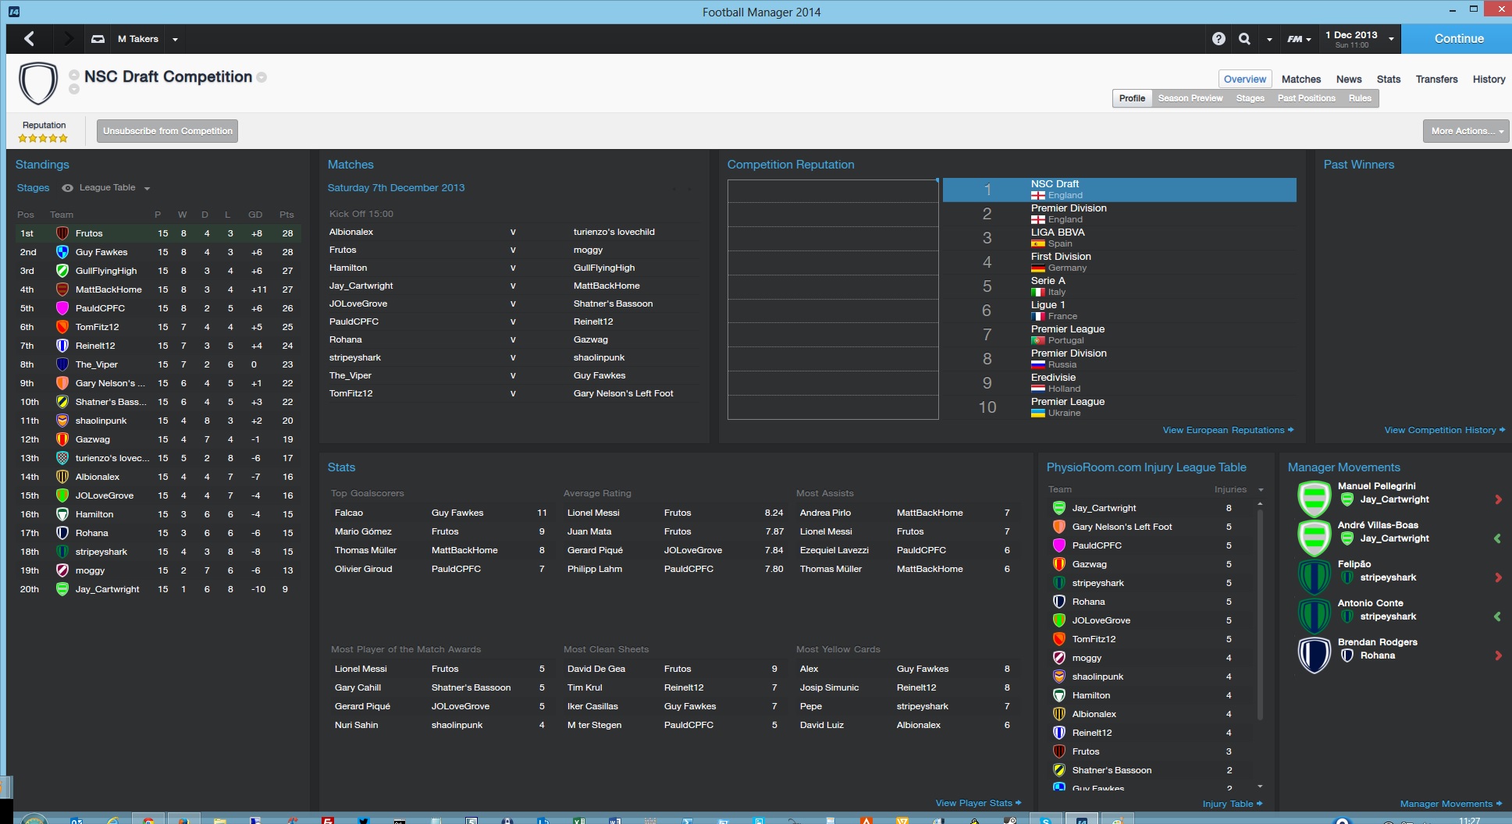This screenshot has height=824, width=1512.
Task: Click Falcao in Top Goalscorers
Action: click(349, 513)
